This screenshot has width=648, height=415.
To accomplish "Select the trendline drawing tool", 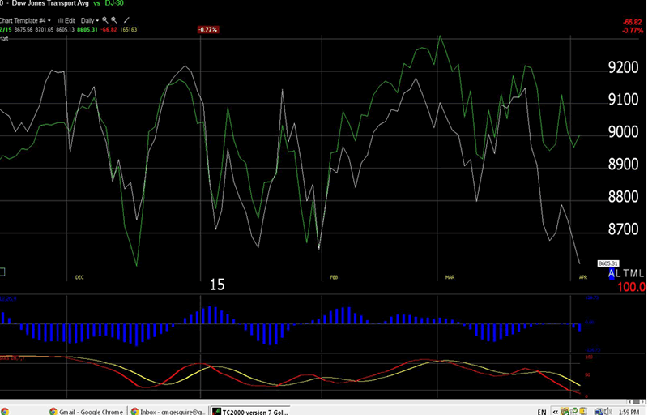I will [127, 19].
